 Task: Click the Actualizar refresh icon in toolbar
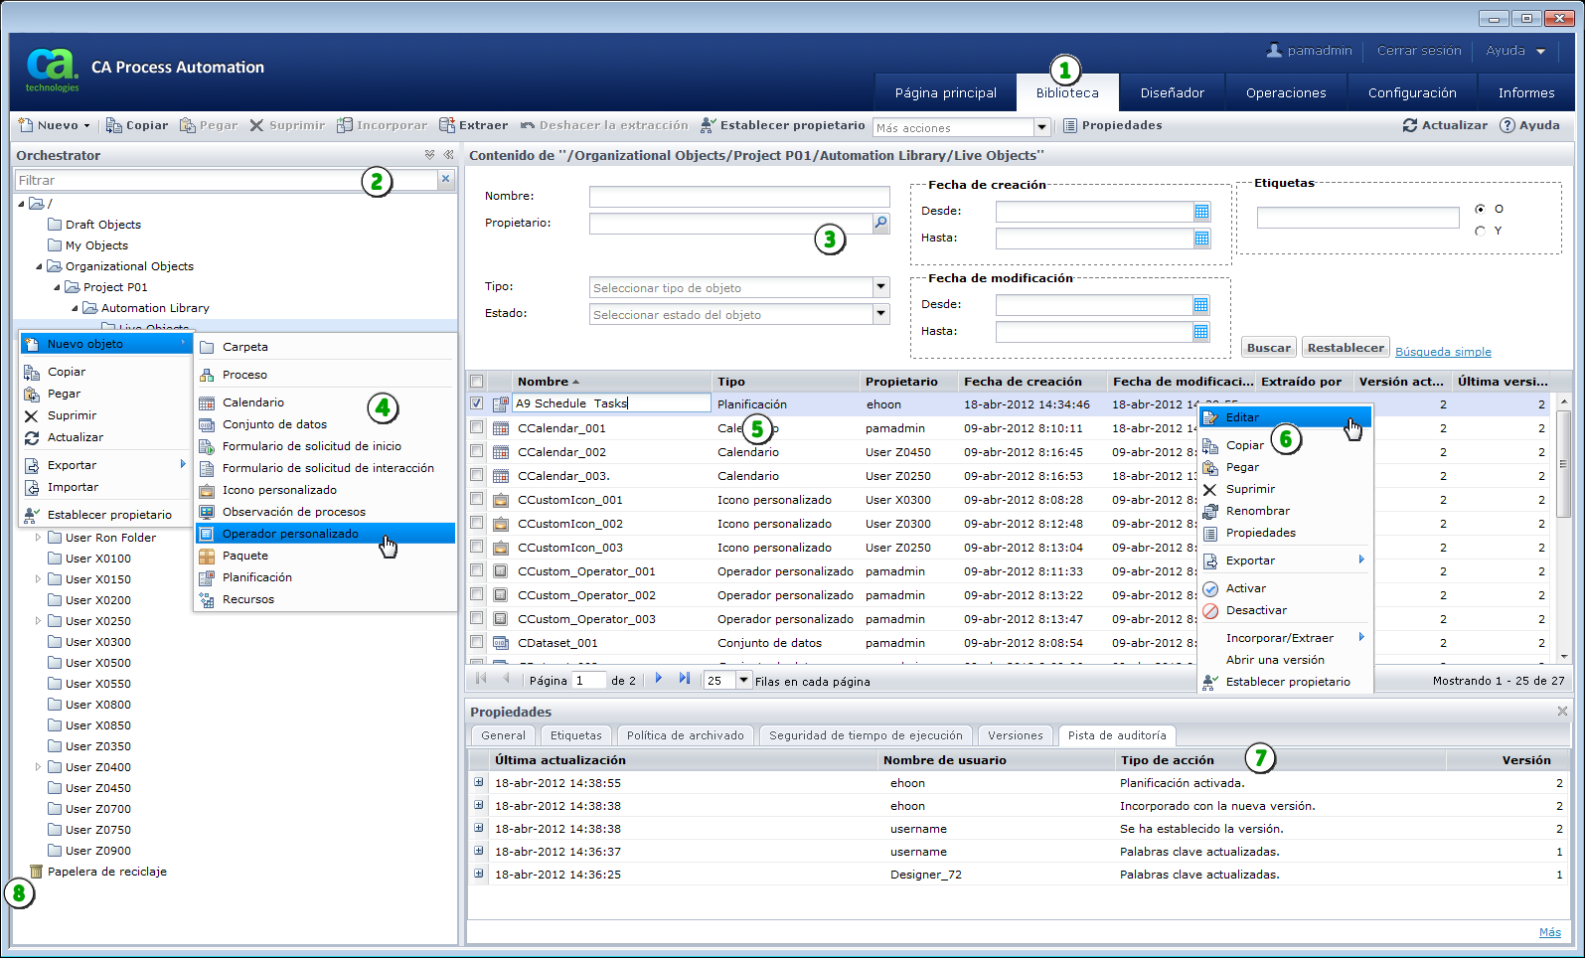tap(1409, 125)
